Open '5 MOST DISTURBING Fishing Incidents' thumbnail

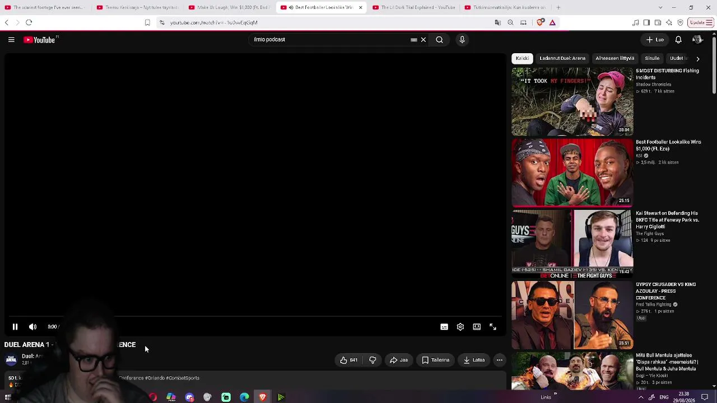click(x=572, y=102)
